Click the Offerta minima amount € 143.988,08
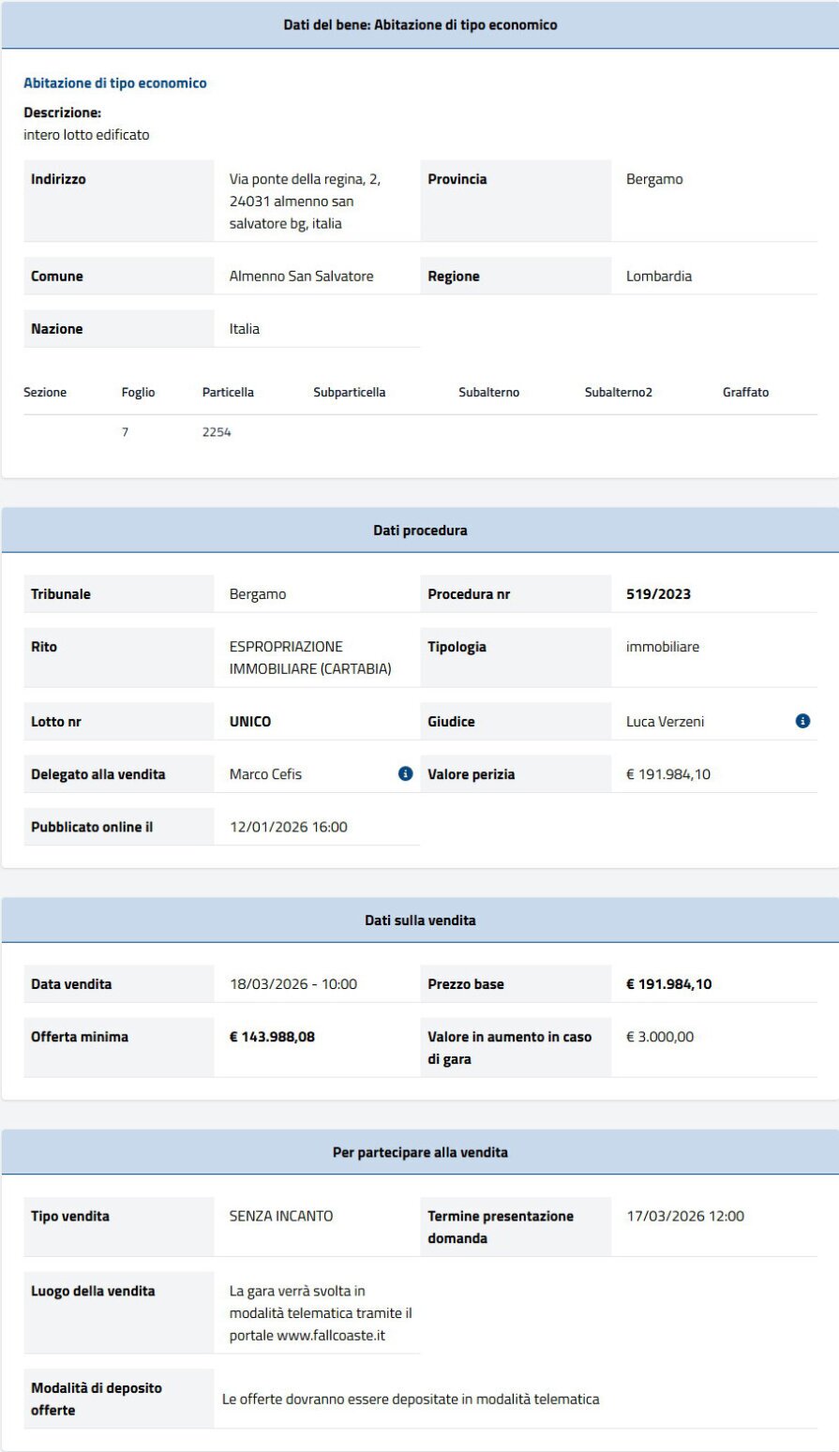839x1452 pixels. [x=273, y=1037]
